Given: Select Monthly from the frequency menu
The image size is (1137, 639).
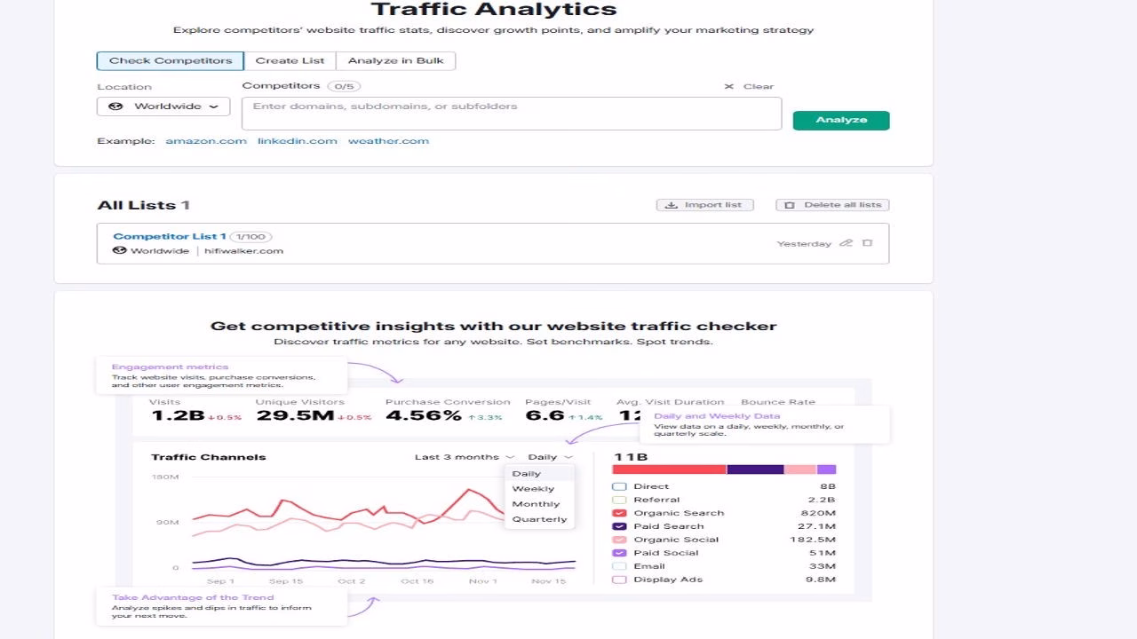Looking at the screenshot, I should click(x=536, y=503).
